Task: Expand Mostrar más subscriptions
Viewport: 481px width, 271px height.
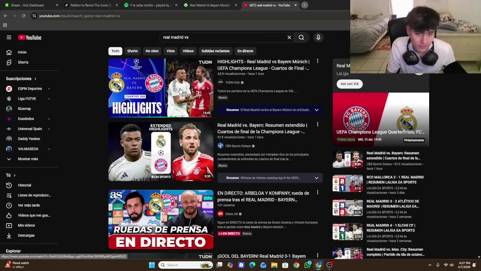Action: click(x=29, y=159)
